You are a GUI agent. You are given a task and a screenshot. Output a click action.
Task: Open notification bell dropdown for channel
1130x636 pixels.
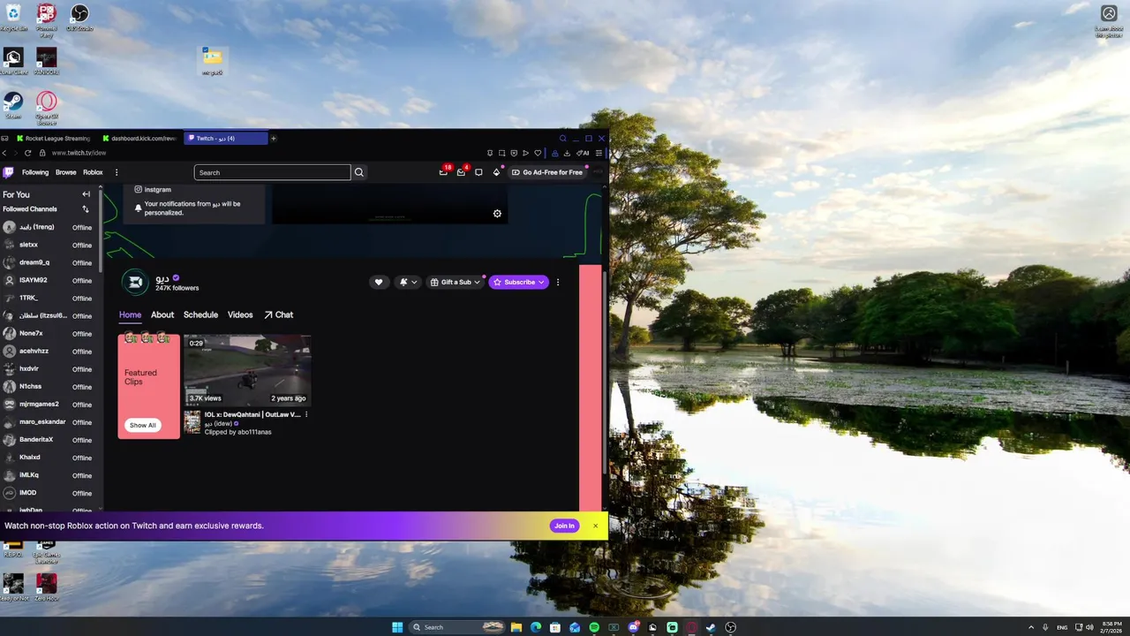coord(408,282)
